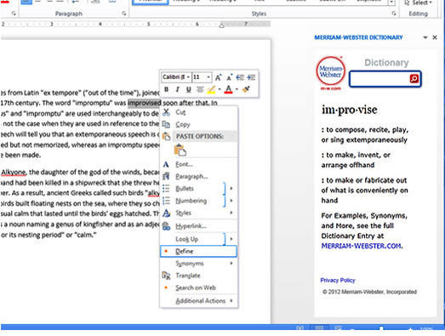Click the red dictionary search button

[x=414, y=78]
